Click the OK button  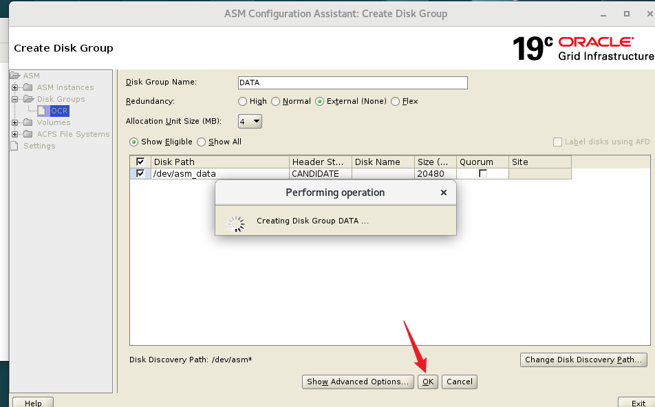tap(428, 382)
